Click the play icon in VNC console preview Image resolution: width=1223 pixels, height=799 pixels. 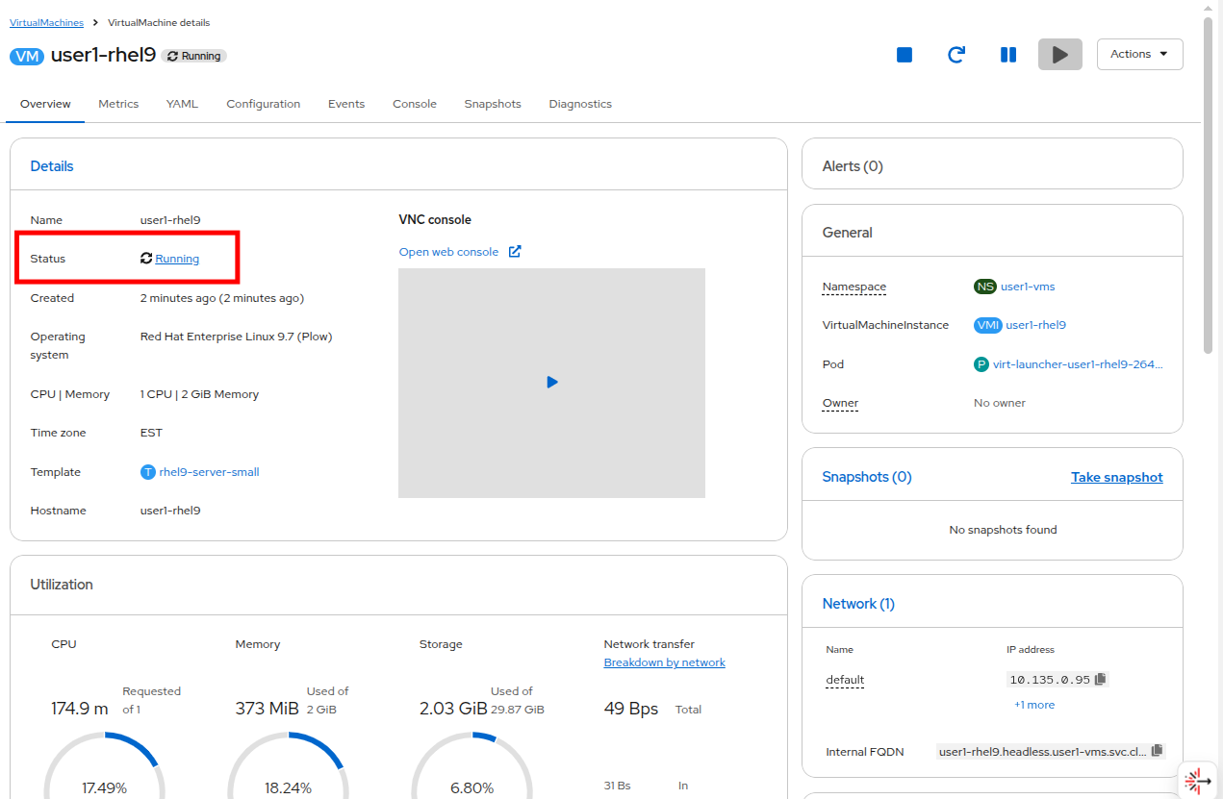tap(552, 383)
